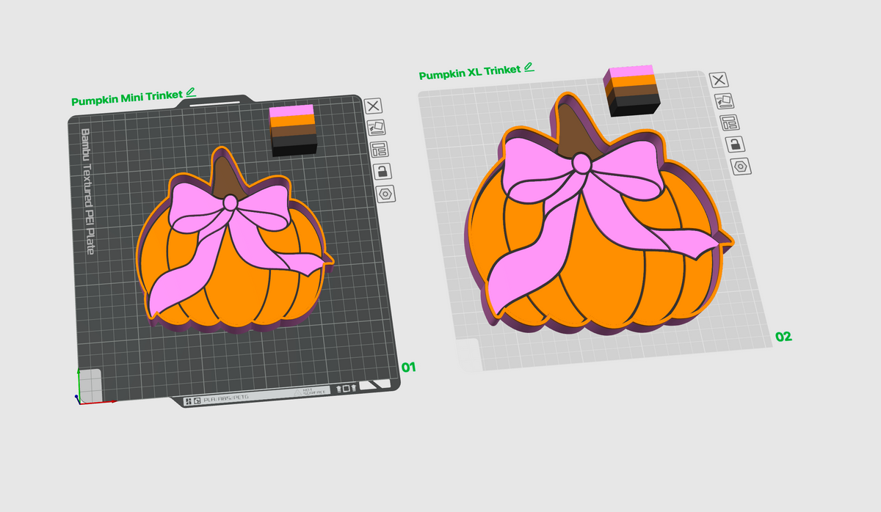Auto-orient objects on the Pumpkin Mini plate
This screenshot has height=512, width=881.
(x=376, y=128)
